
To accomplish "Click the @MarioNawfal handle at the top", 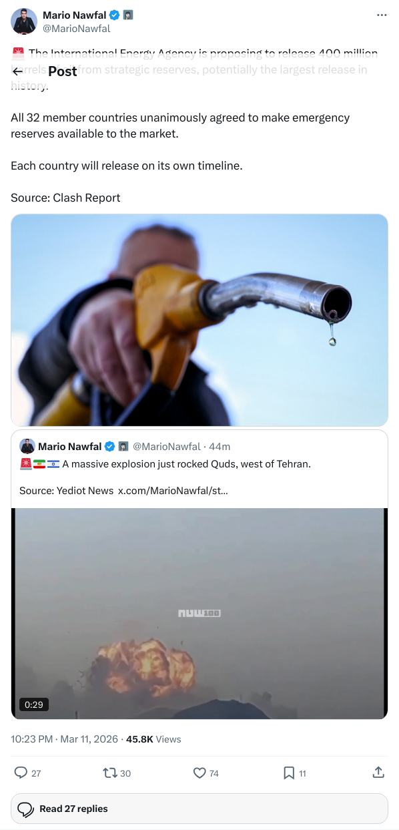I will (77, 29).
